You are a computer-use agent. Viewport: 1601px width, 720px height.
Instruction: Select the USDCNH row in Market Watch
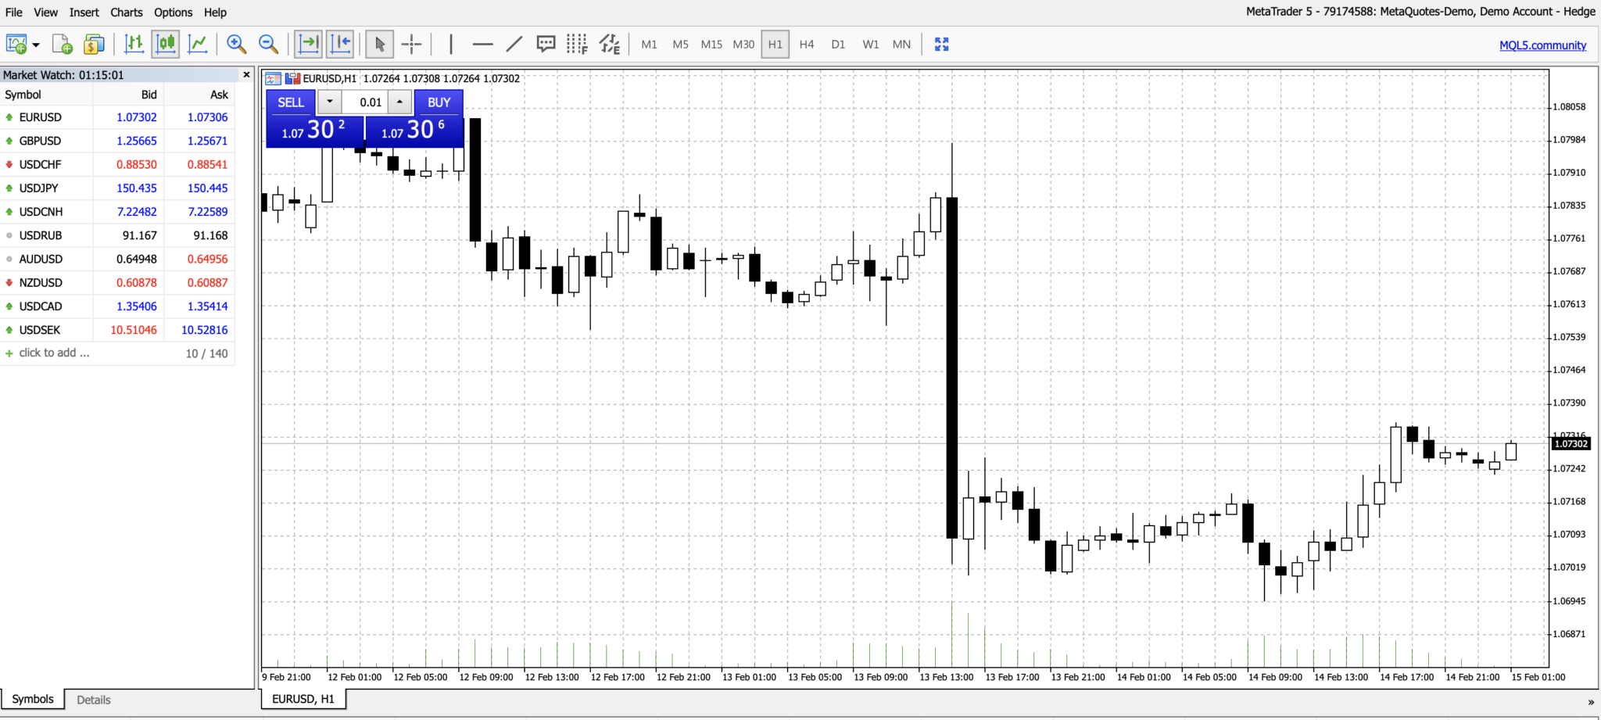[x=117, y=212]
